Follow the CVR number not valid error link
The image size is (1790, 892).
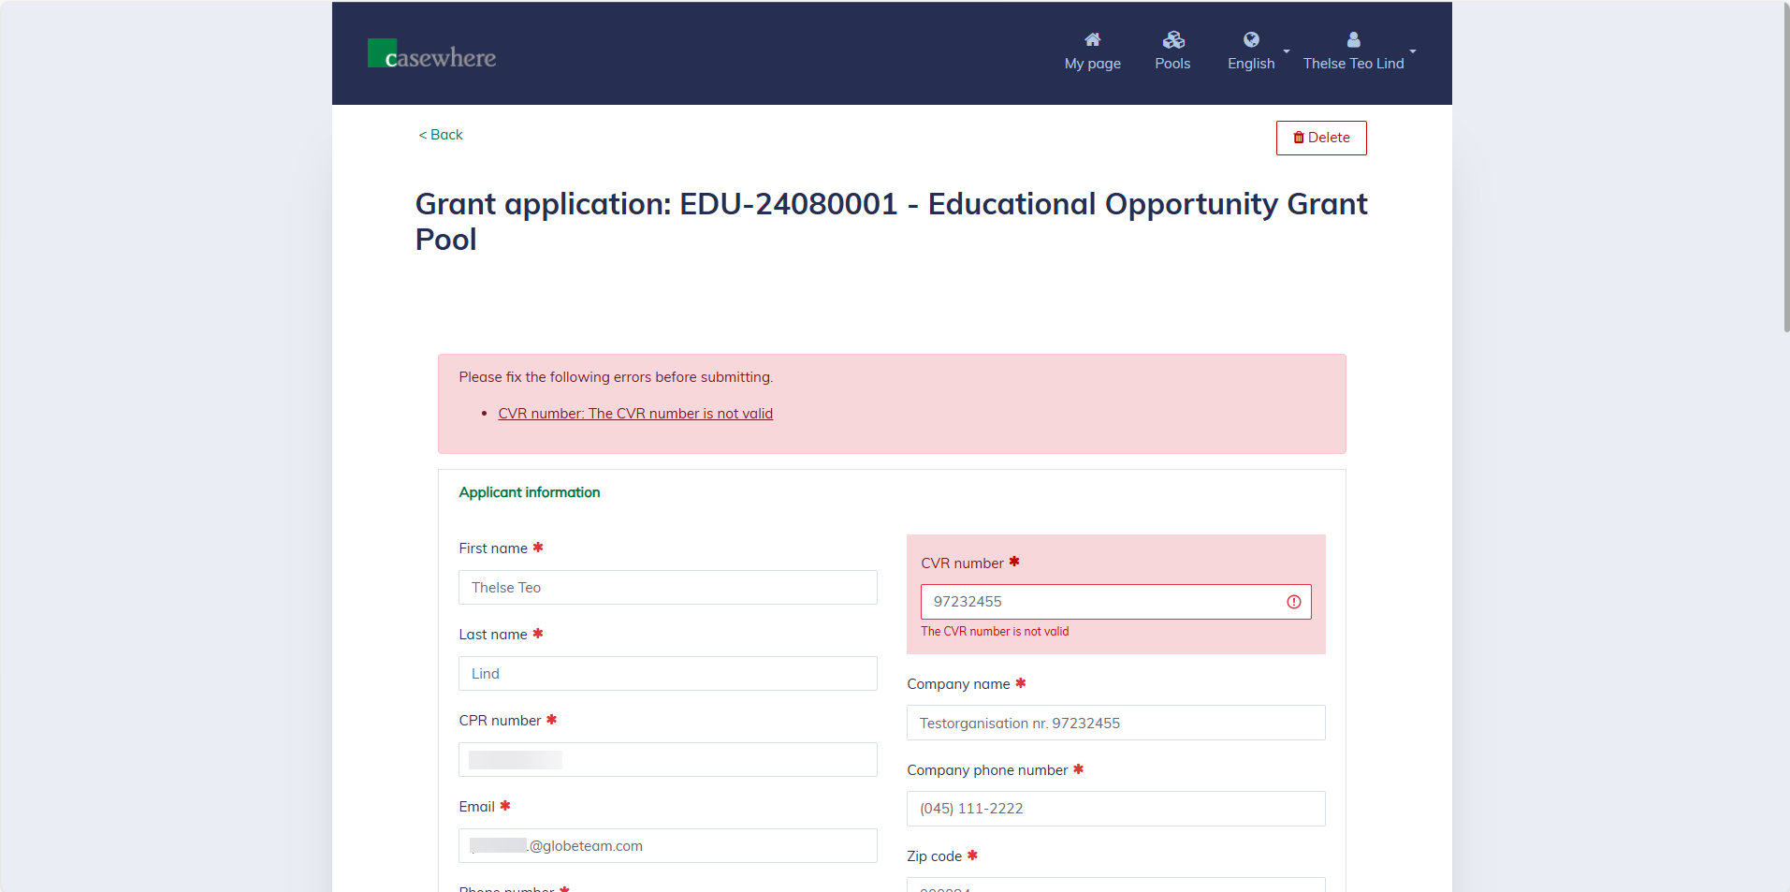[635, 414]
